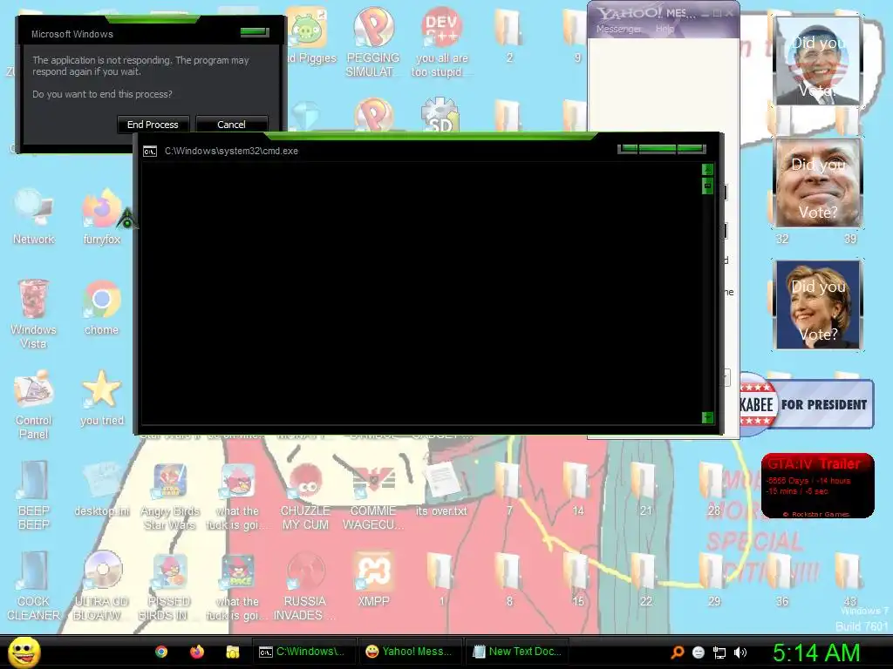
Task: Launch Chrome from the taskbar quick launch
Action: (x=161, y=652)
